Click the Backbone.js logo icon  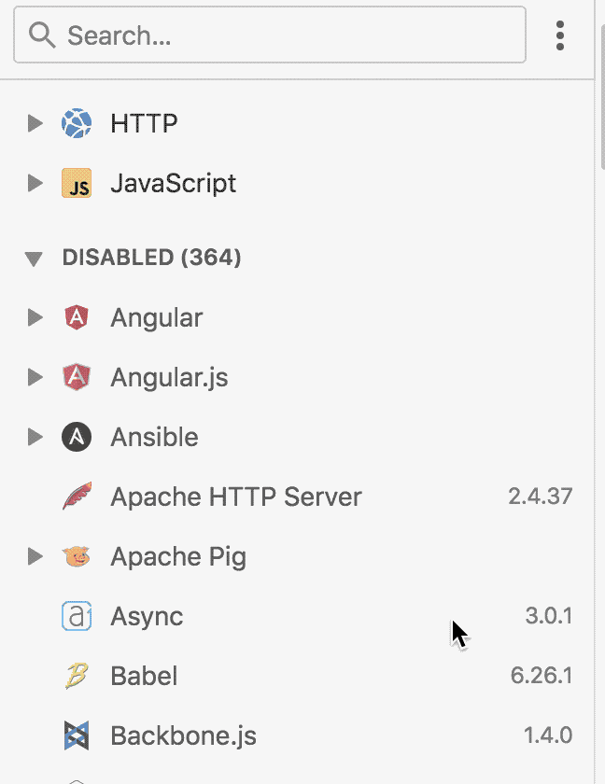click(77, 735)
